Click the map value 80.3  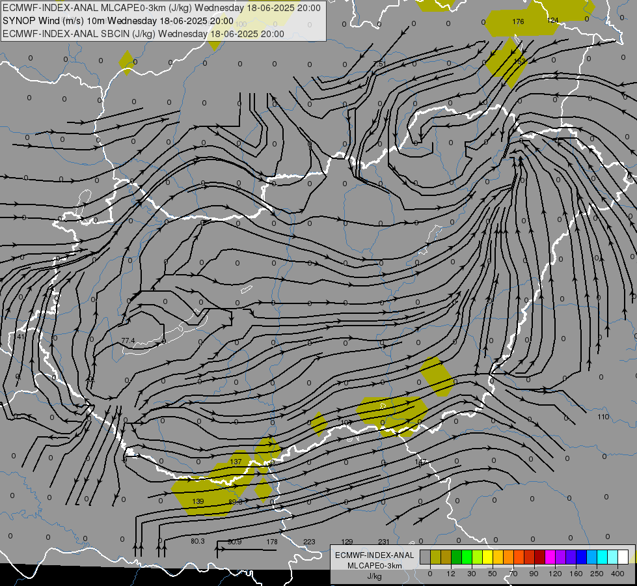197,541
